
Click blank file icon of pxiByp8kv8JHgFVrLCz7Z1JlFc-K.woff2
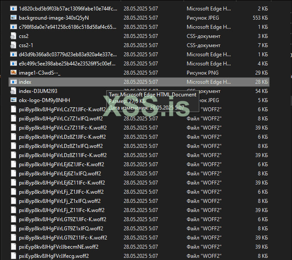click(x=14, y=109)
